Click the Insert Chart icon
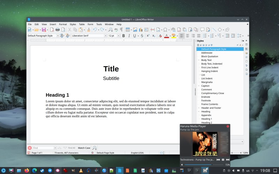 click(x=141, y=30)
